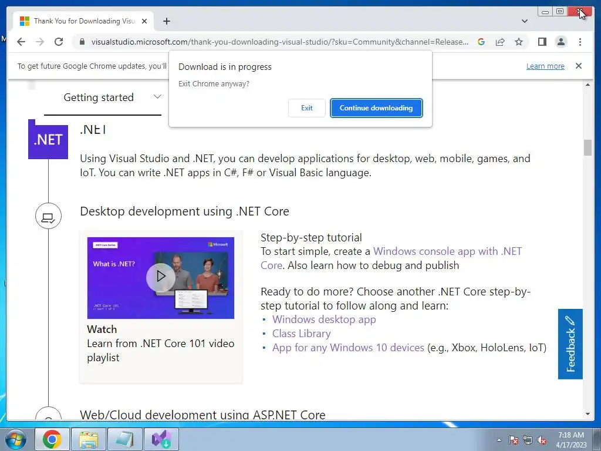Click the address bar URL
601x451 pixels.
pos(280,42)
